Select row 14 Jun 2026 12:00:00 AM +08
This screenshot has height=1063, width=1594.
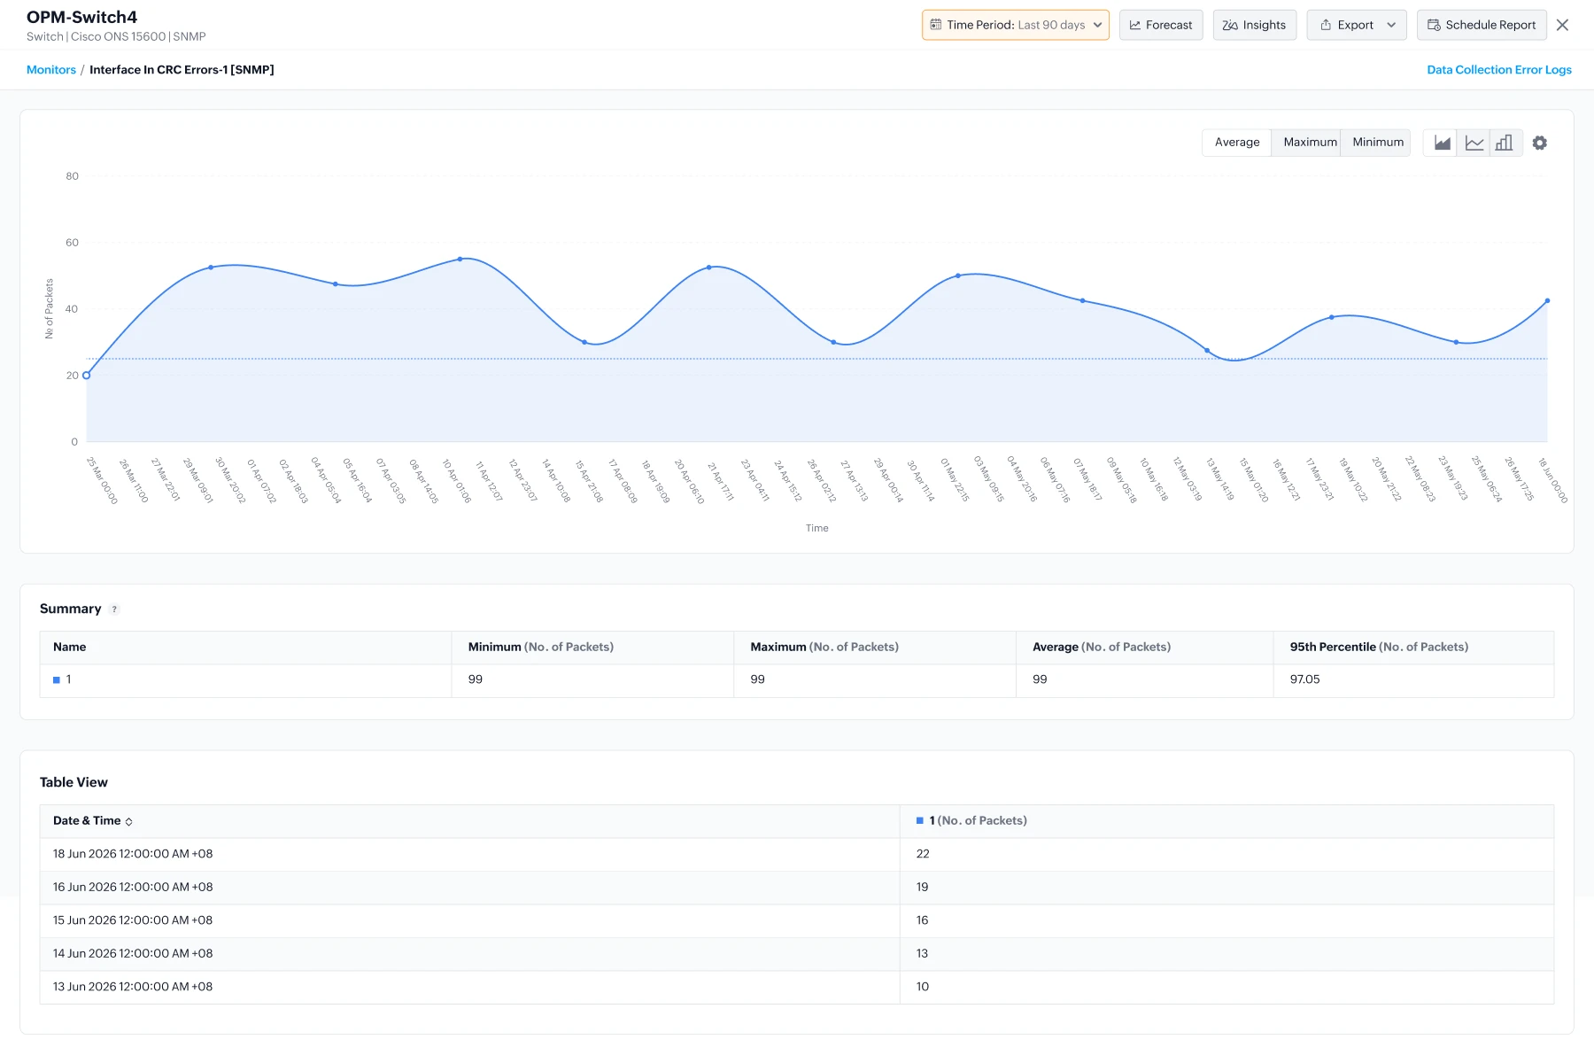797,954
